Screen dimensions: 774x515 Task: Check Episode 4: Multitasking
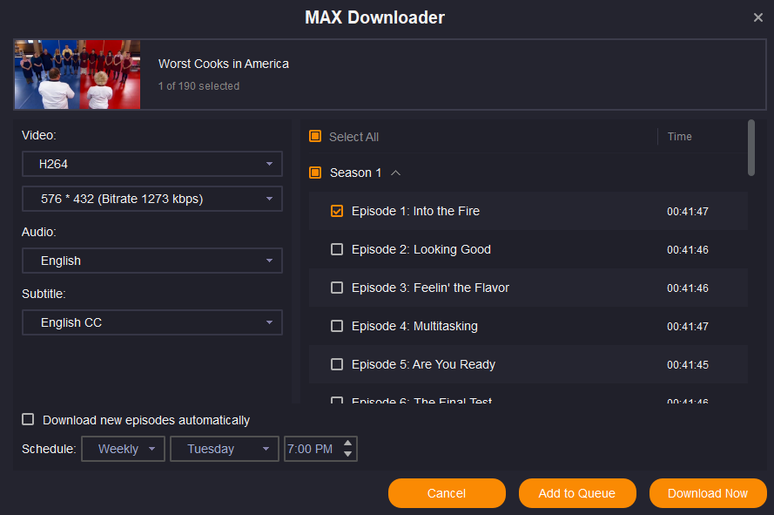click(x=337, y=326)
